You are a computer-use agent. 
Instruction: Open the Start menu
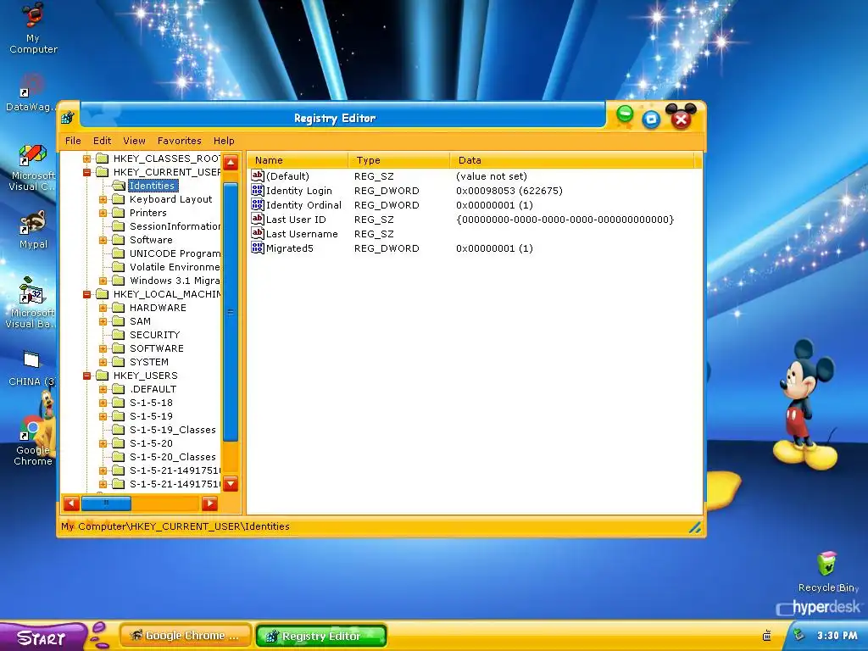click(42, 637)
